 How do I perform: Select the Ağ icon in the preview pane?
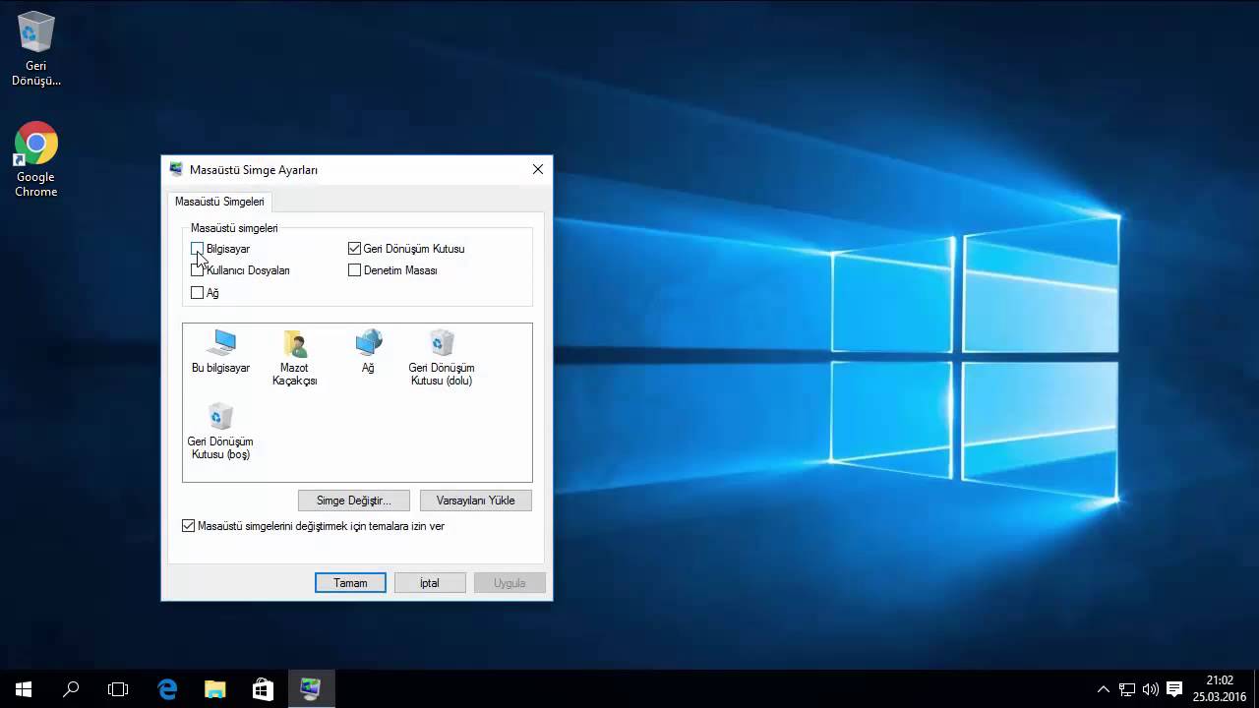click(x=367, y=344)
